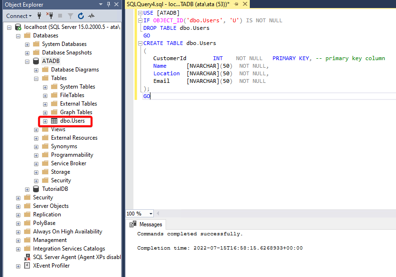The width and height of the screenshot is (396, 277).
Task: Click the Filter funnel icon
Action: pyautogui.click(x=70, y=16)
